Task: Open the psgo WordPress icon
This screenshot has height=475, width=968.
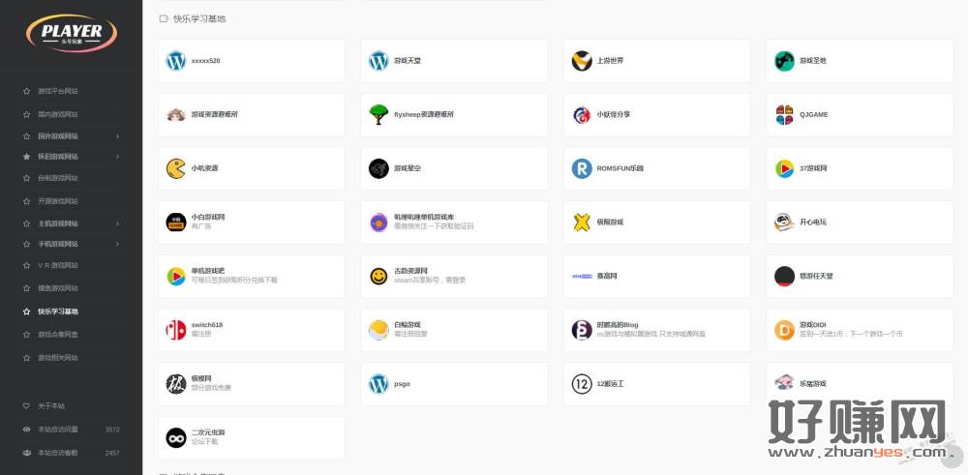Action: click(x=378, y=384)
